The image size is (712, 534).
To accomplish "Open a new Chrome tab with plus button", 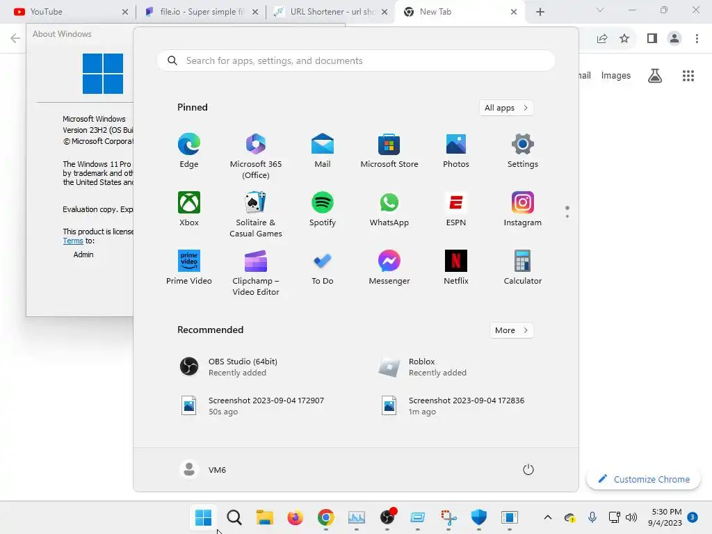I will point(540,12).
